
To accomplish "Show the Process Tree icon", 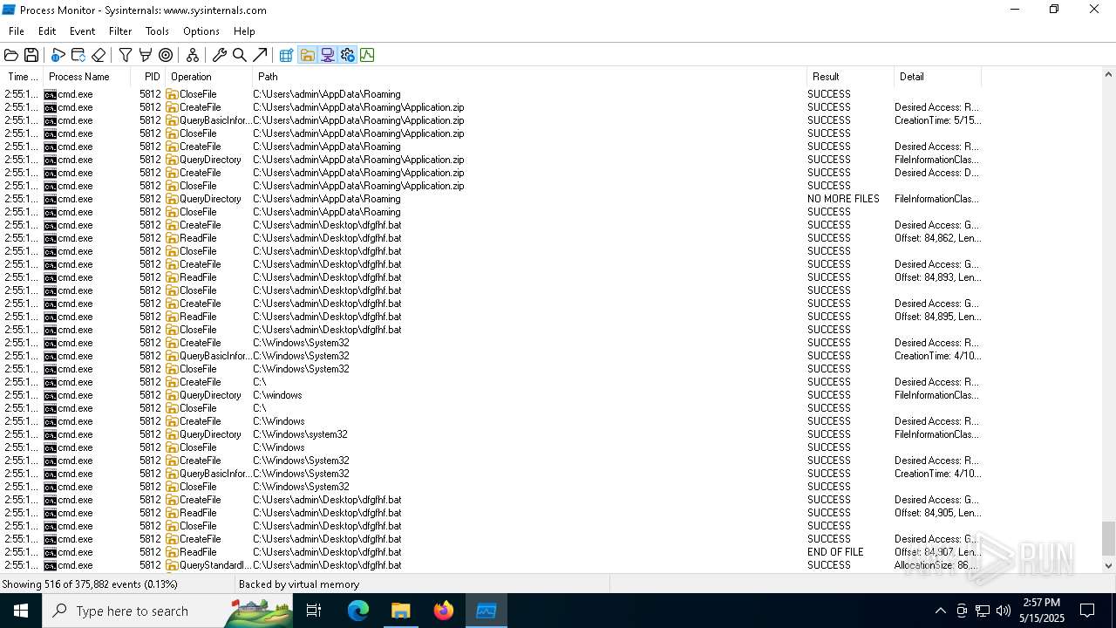I will point(193,55).
